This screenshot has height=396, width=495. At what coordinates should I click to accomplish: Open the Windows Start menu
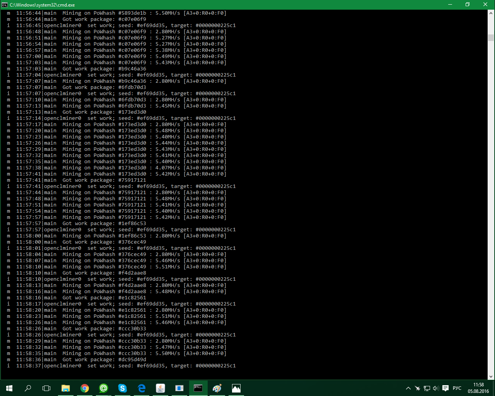click(9, 388)
